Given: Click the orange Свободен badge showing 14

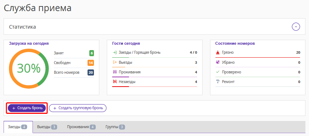Looking at the screenshot, I should (91, 63).
